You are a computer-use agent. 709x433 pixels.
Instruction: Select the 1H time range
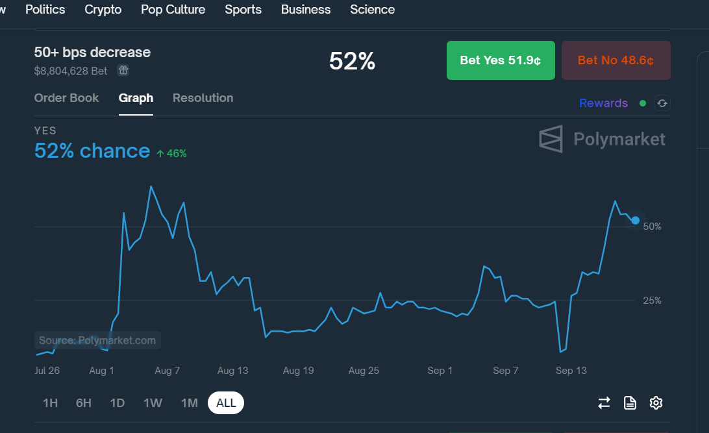coord(50,403)
